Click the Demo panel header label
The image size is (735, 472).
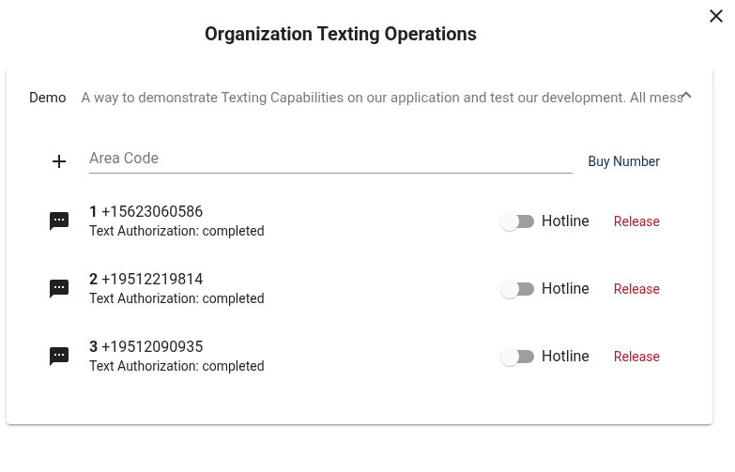coord(47,98)
